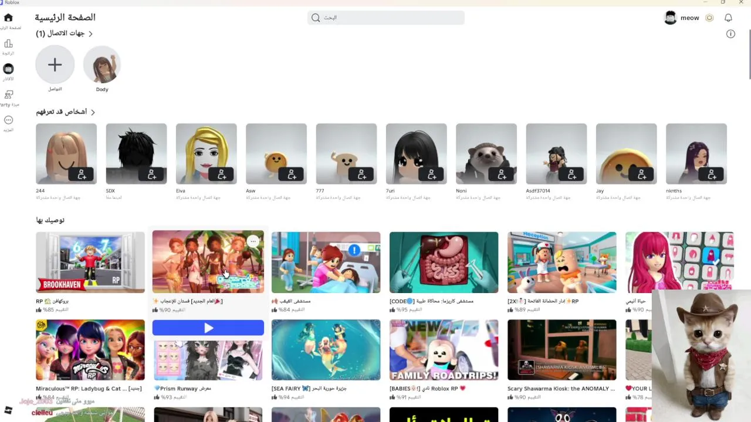751x422 pixels.
Task: Add user 777 as friend
Action: pyautogui.click(x=362, y=174)
